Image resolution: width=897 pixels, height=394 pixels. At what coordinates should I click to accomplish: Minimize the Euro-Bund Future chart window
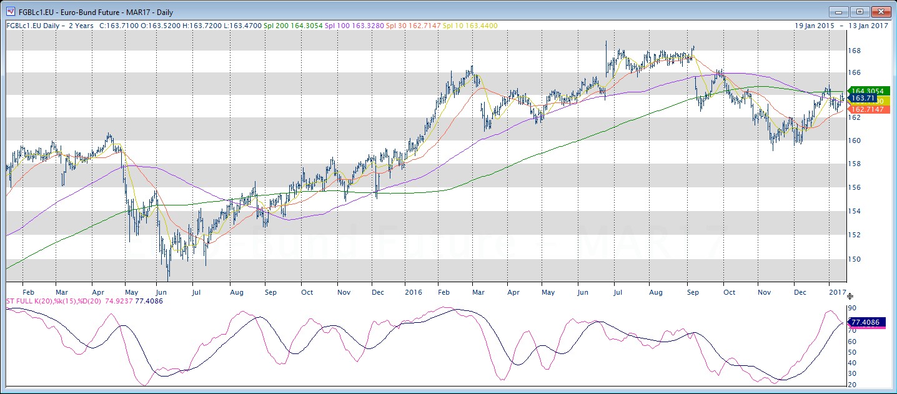(838, 12)
